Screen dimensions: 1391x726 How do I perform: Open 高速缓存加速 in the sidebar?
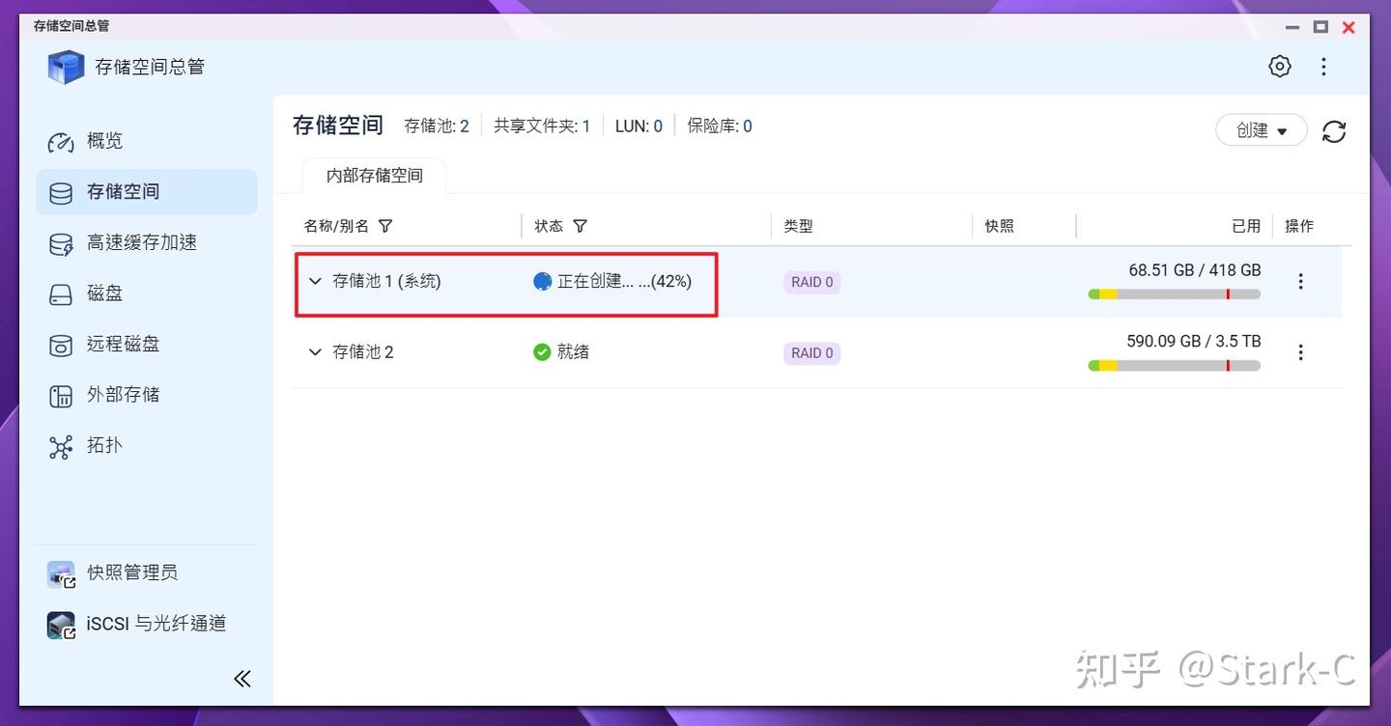(x=147, y=242)
